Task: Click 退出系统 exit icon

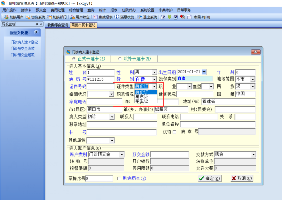Action: [x=139, y=17]
